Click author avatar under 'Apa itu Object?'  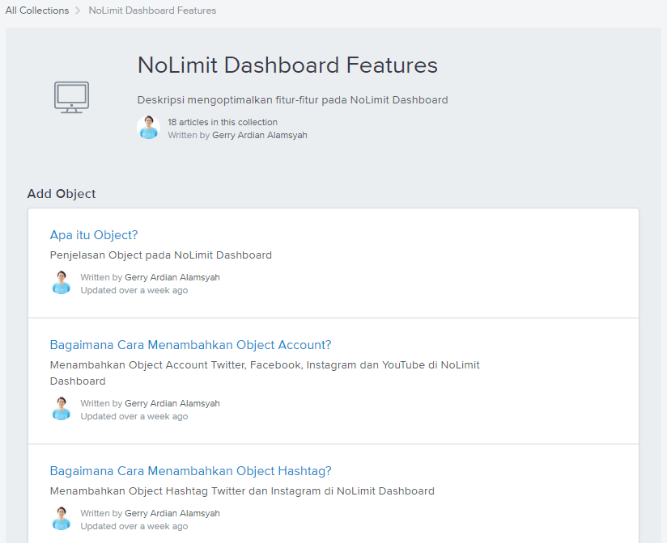click(62, 283)
